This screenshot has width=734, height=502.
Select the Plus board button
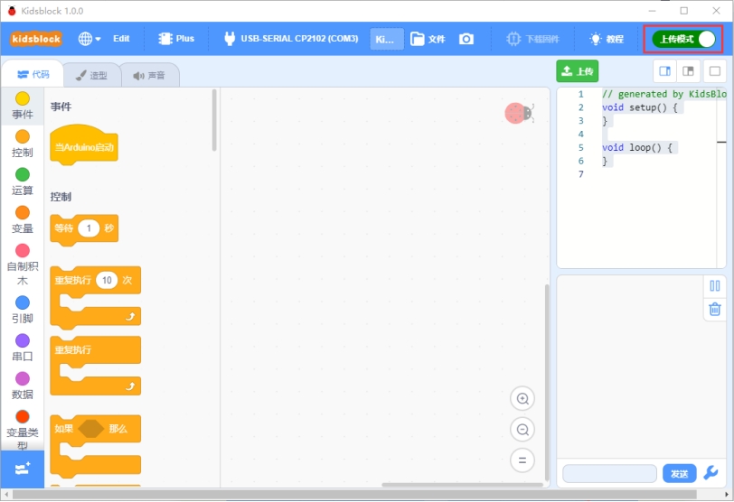point(176,39)
